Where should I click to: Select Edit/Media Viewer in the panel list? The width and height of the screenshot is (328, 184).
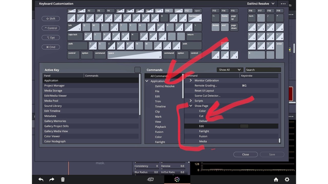coord(91,96)
